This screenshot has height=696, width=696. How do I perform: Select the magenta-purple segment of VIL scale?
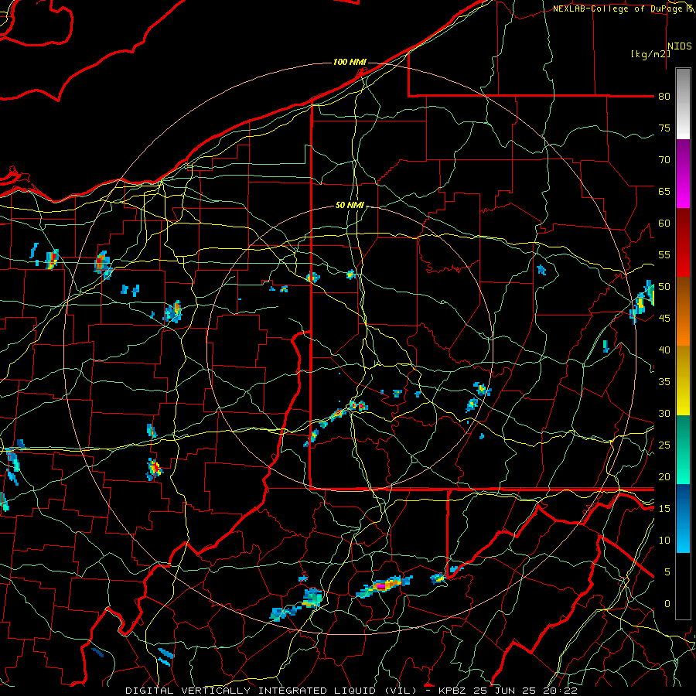tap(683, 174)
